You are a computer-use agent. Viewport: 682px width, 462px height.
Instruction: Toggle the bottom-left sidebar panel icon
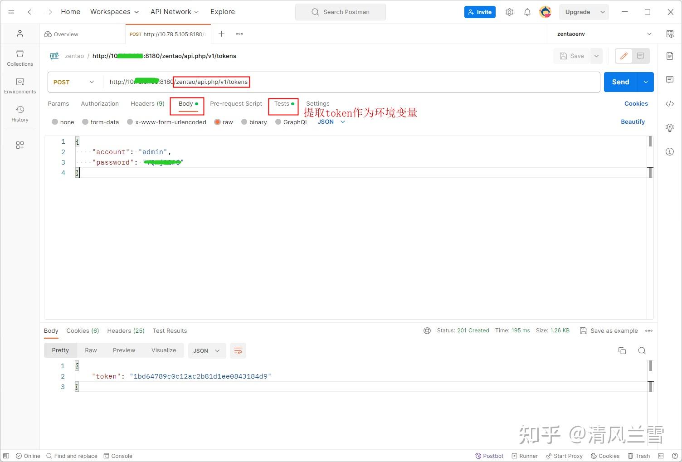[6, 456]
